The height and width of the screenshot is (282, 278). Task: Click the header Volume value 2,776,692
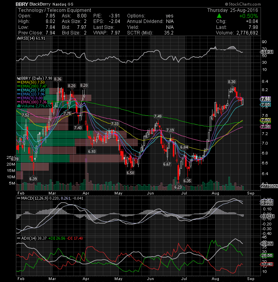coord(247,33)
